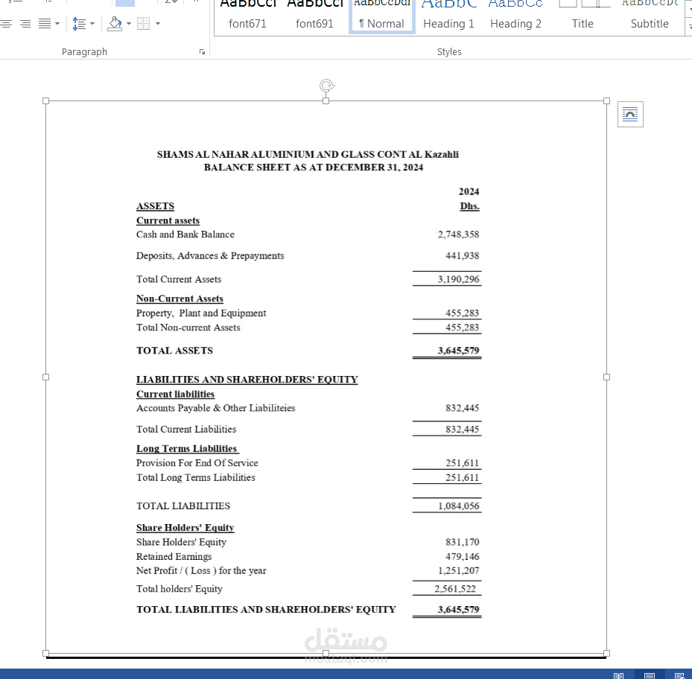692x679 pixels.
Task: Click the 'Retained Earnings' line
Action: [174, 557]
